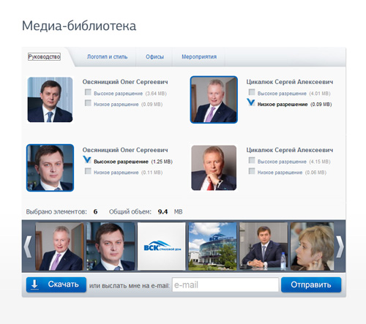Viewport: 366px width, 324px height.
Task: Click the right carousel arrow
Action: [x=340, y=246]
